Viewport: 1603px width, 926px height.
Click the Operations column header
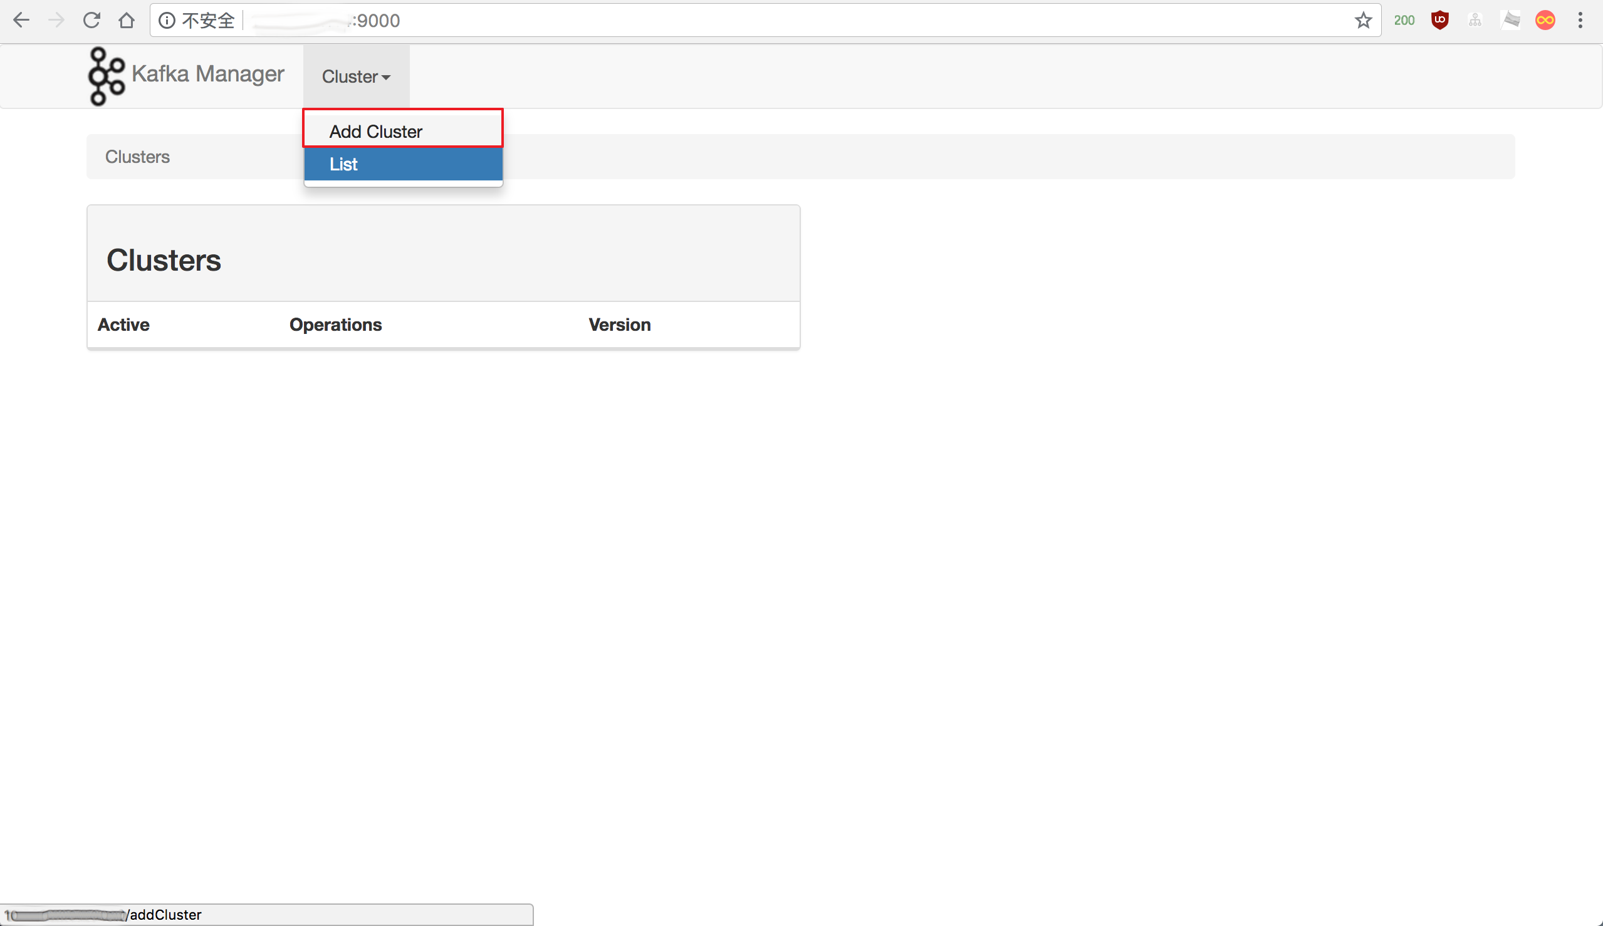click(x=335, y=325)
